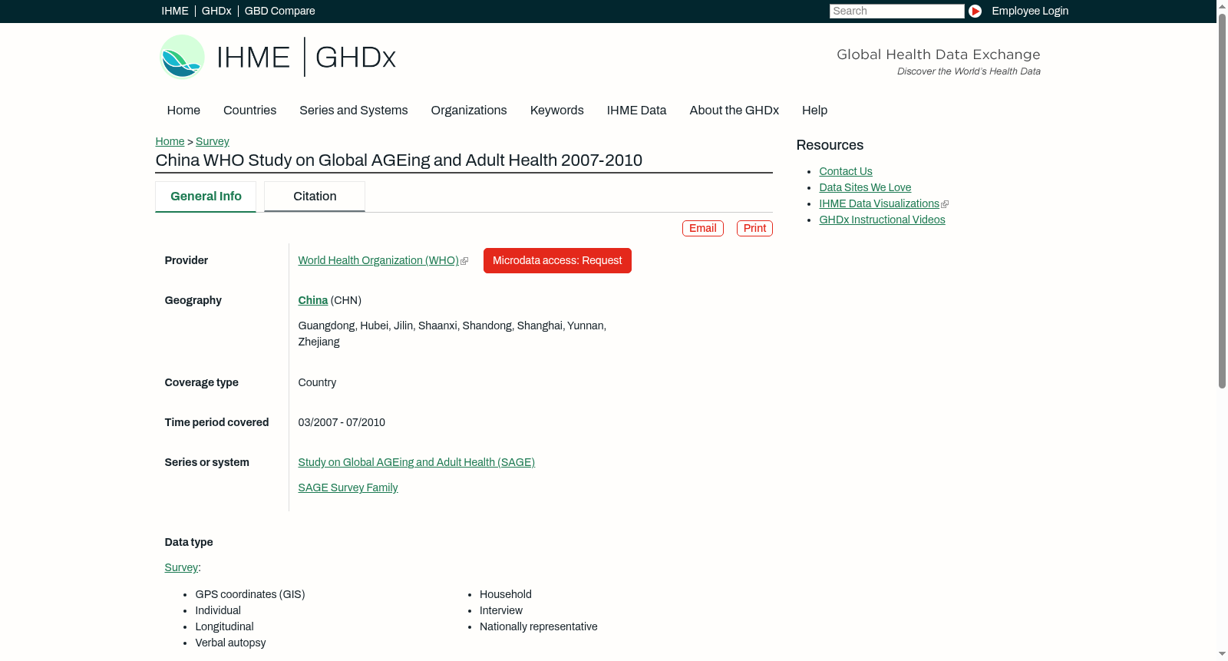Open the China geography link
1228x661 pixels.
(313, 300)
